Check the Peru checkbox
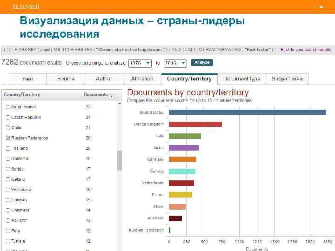Viewport: 335px width, 251px height. pos(8,231)
